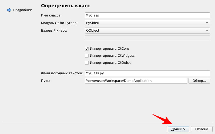The height and width of the screenshot is (134, 215).
Task: Cancel the wizard with Отмена
Action: click(x=201, y=129)
